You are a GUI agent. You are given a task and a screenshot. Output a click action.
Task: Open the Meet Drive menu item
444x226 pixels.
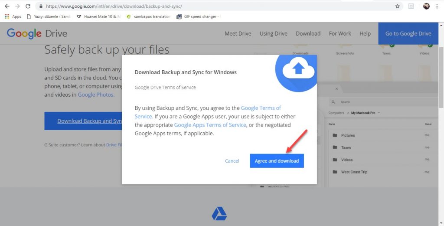point(238,33)
